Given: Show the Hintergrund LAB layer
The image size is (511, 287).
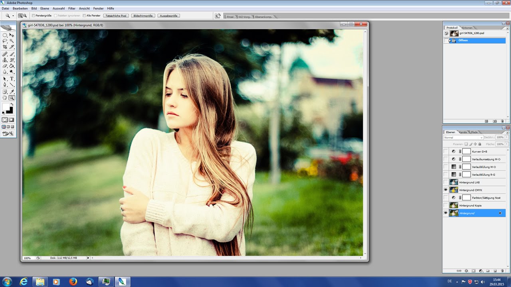Looking at the screenshot, I should pos(446,182).
